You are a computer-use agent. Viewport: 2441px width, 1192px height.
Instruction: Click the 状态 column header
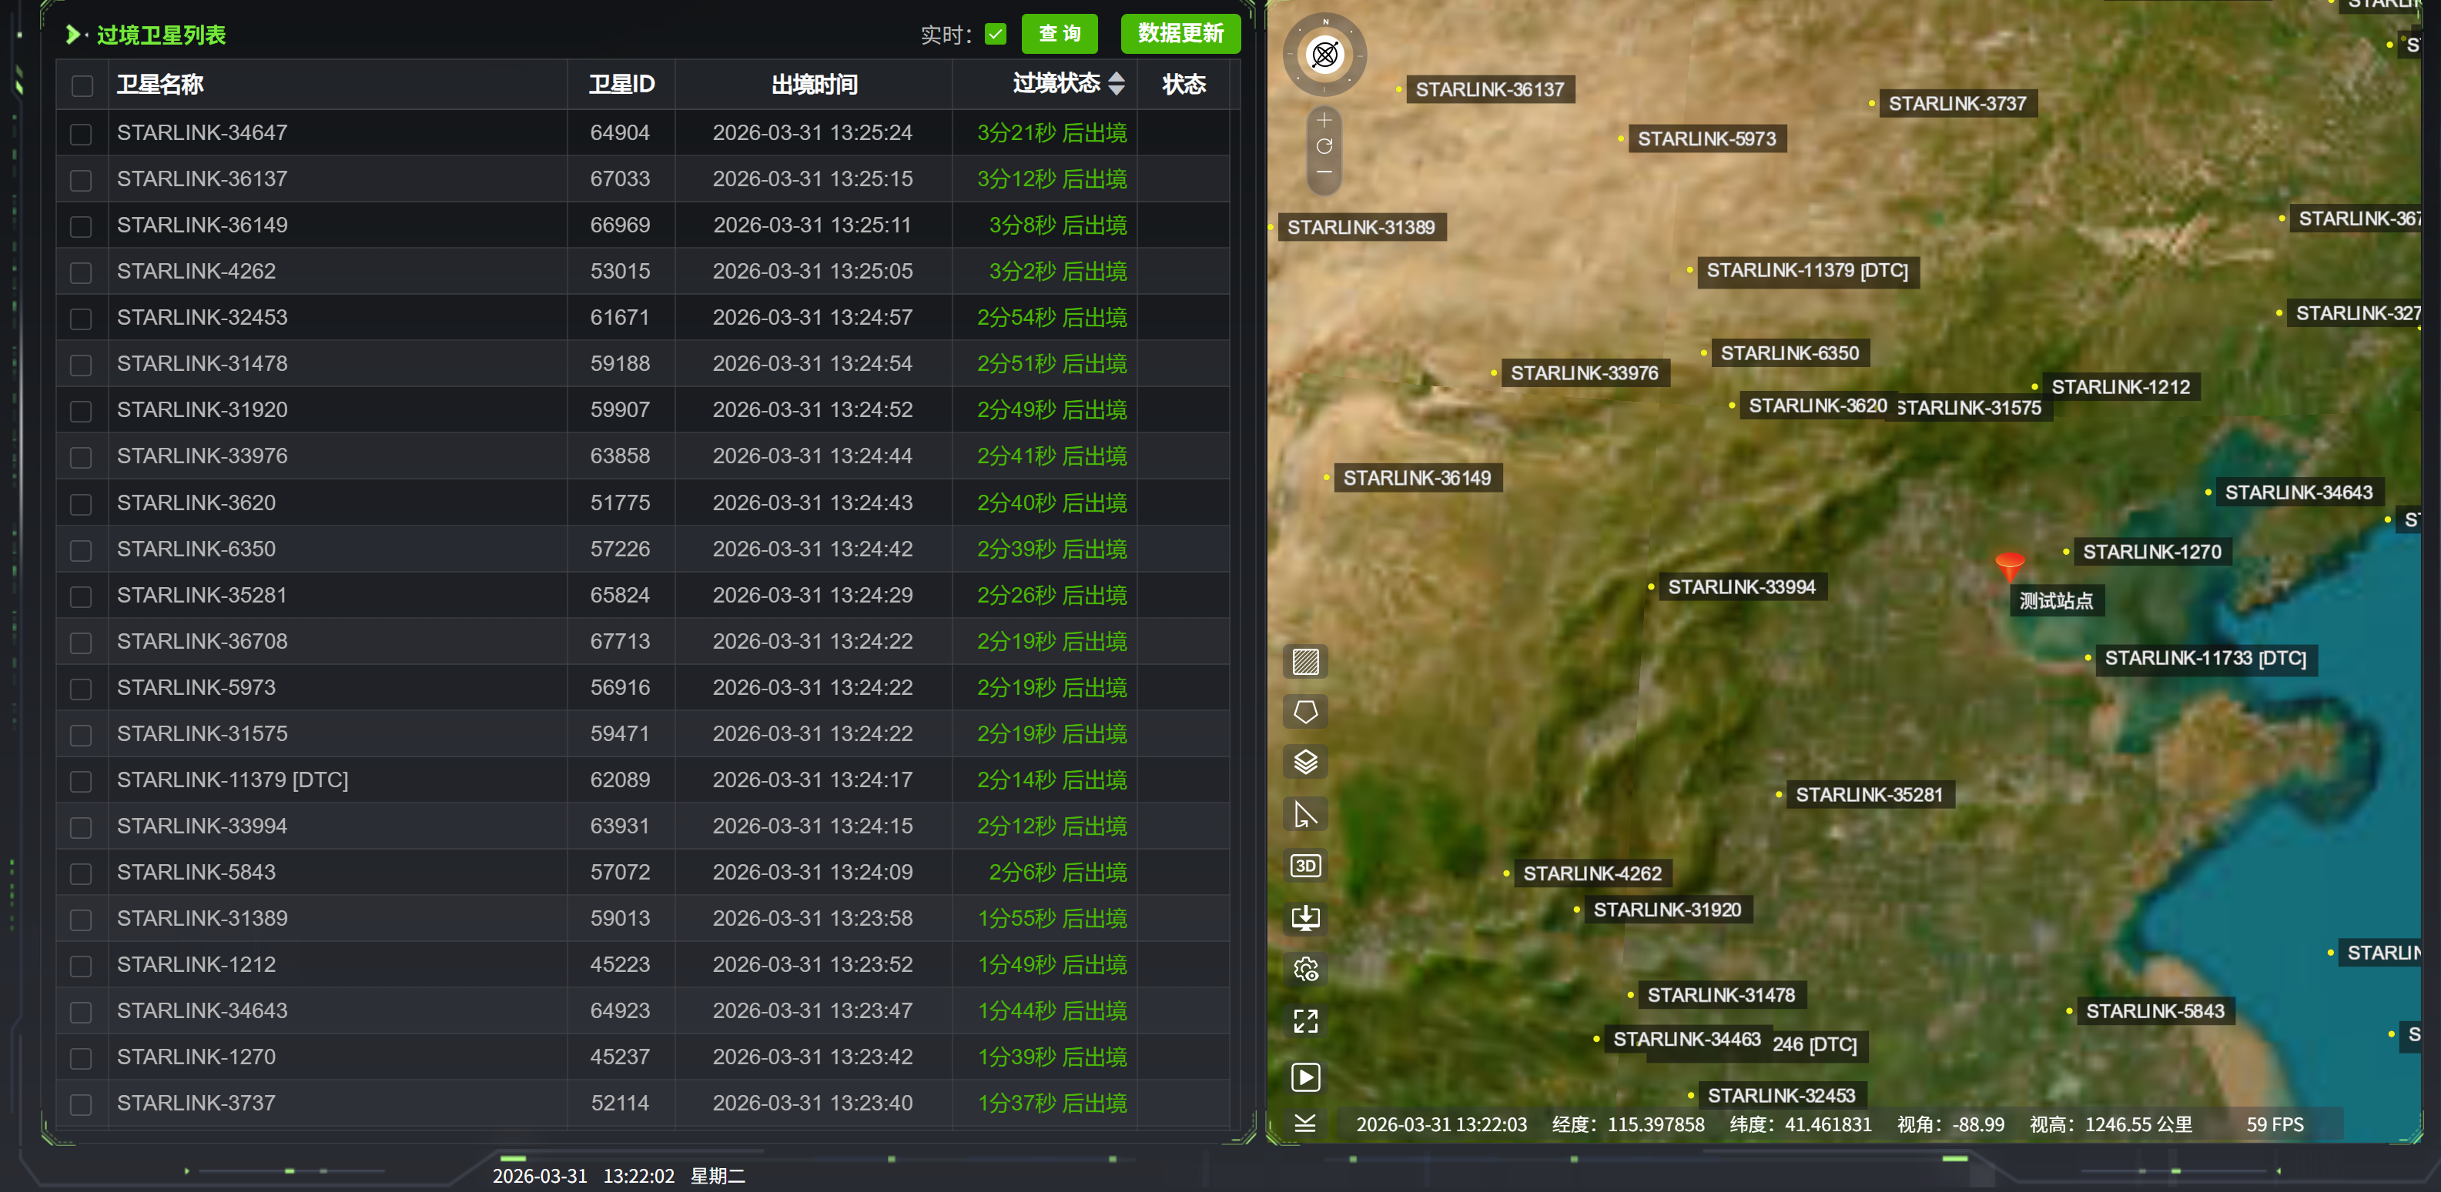pos(1184,85)
